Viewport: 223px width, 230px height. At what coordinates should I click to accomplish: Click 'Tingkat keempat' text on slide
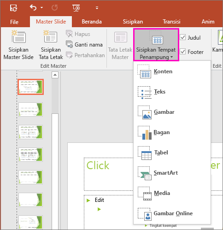pyautogui.click(x=163, y=225)
